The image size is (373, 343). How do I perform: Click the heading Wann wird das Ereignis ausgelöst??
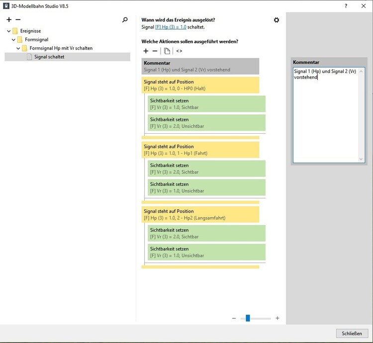178,20
